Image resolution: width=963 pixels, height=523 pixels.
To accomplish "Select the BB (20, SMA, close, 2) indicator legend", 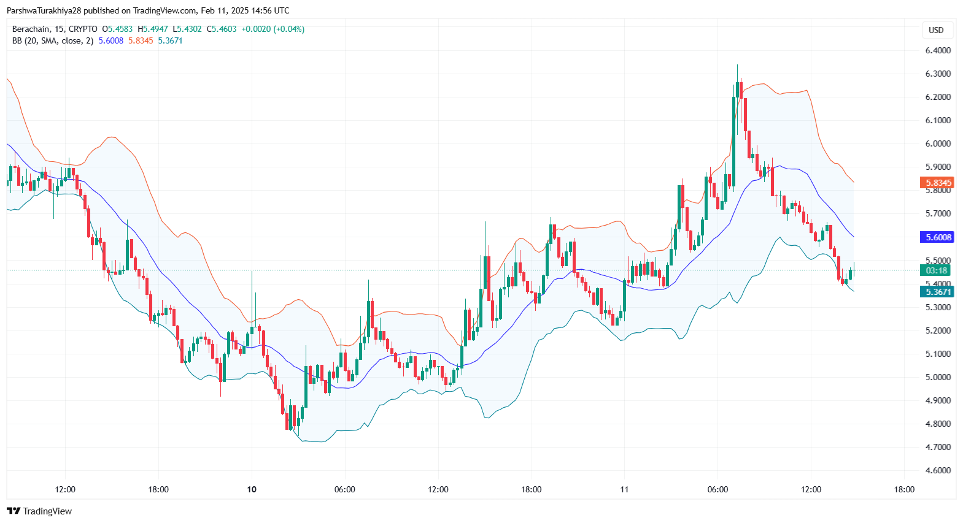I will (x=53, y=40).
